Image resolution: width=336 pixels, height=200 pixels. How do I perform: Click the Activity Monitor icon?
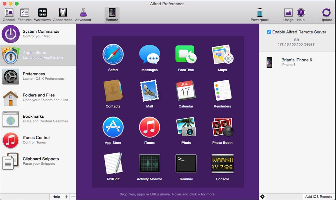coord(149,164)
